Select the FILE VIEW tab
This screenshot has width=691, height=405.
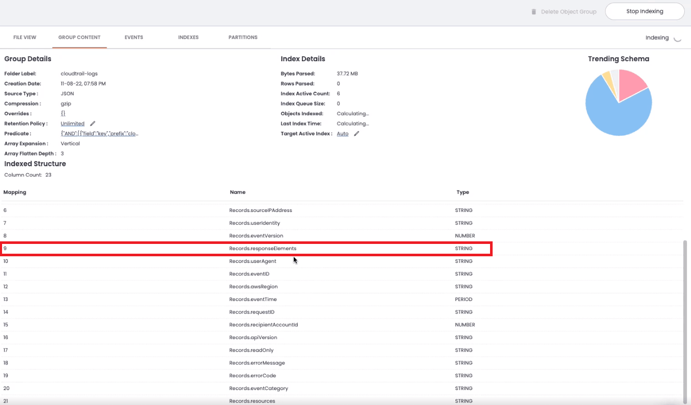pos(25,37)
